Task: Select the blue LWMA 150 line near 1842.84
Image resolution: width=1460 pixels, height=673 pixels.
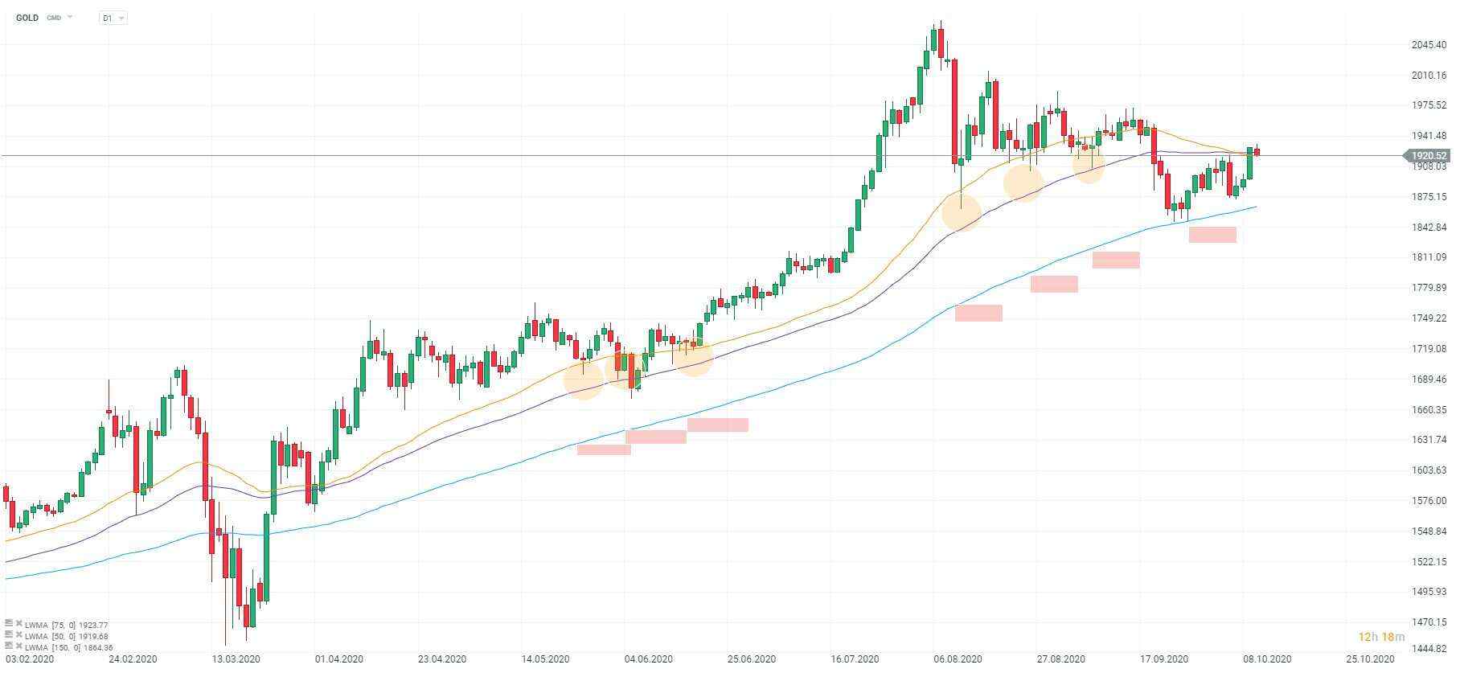Action: click(x=1158, y=228)
